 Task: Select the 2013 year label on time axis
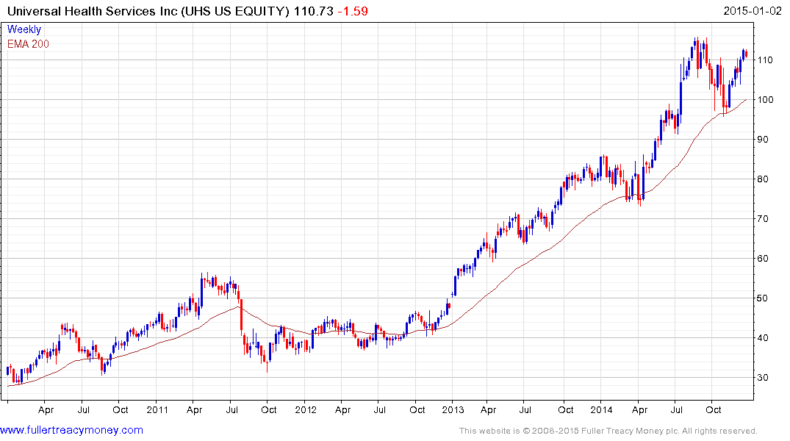point(453,409)
